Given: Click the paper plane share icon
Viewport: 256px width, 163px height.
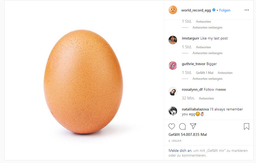Looking at the screenshot, I should tap(193, 126).
